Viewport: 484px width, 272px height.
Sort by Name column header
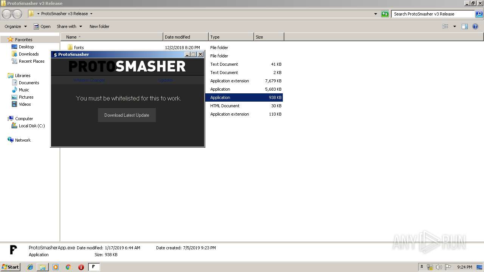pos(112,37)
